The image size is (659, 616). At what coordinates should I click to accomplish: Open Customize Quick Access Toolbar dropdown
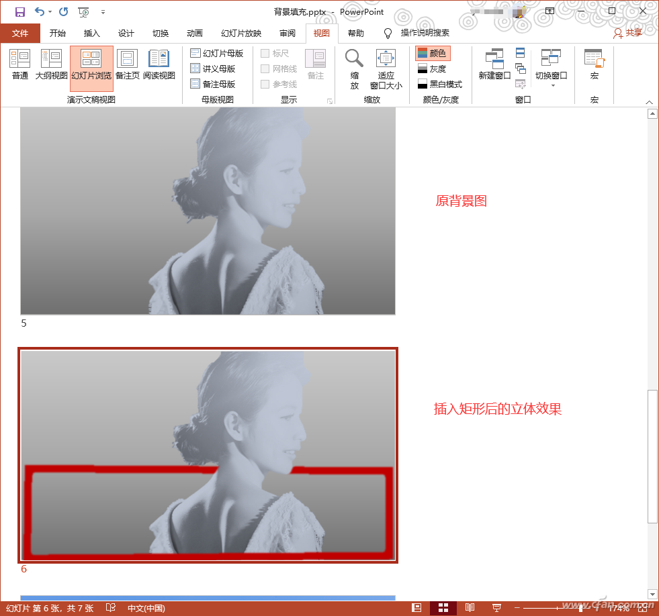pos(103,12)
